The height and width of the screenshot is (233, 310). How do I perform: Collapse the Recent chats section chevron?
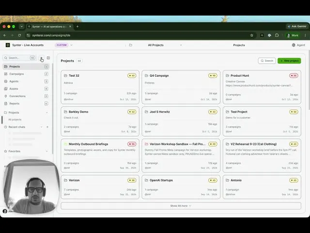pyautogui.click(x=41, y=127)
